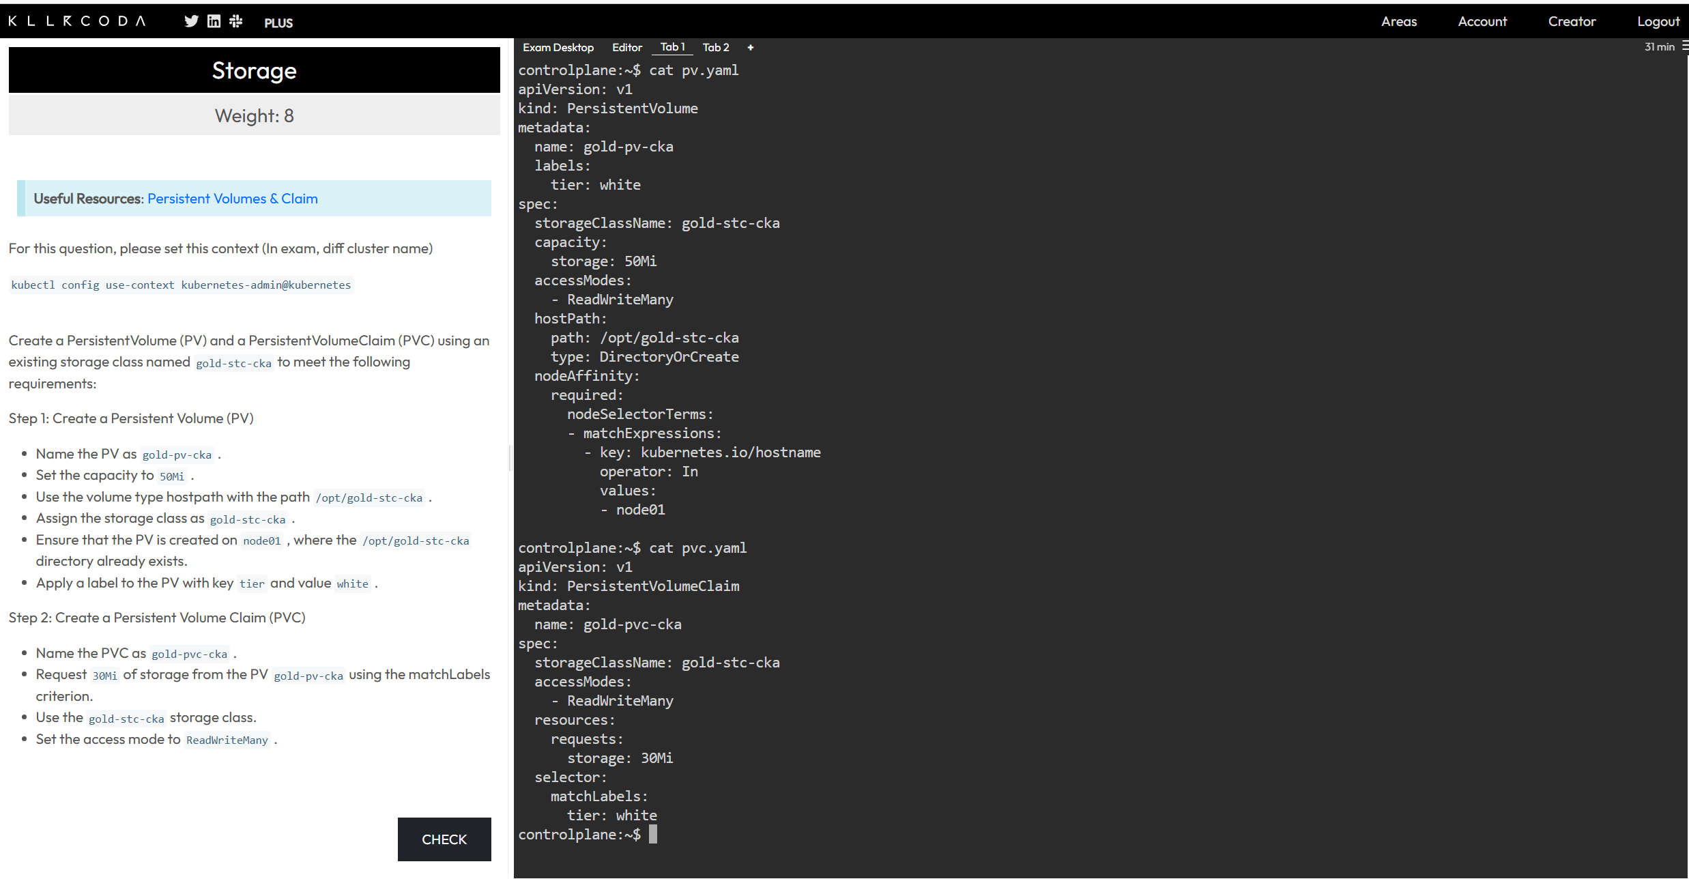Go to the Creator page

[x=1571, y=21]
